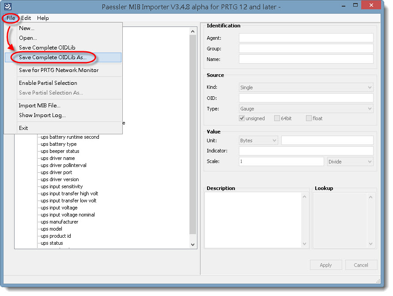This screenshot has width=393, height=296.
Task: Select 'ups status' tree item
Action: (x=52, y=243)
